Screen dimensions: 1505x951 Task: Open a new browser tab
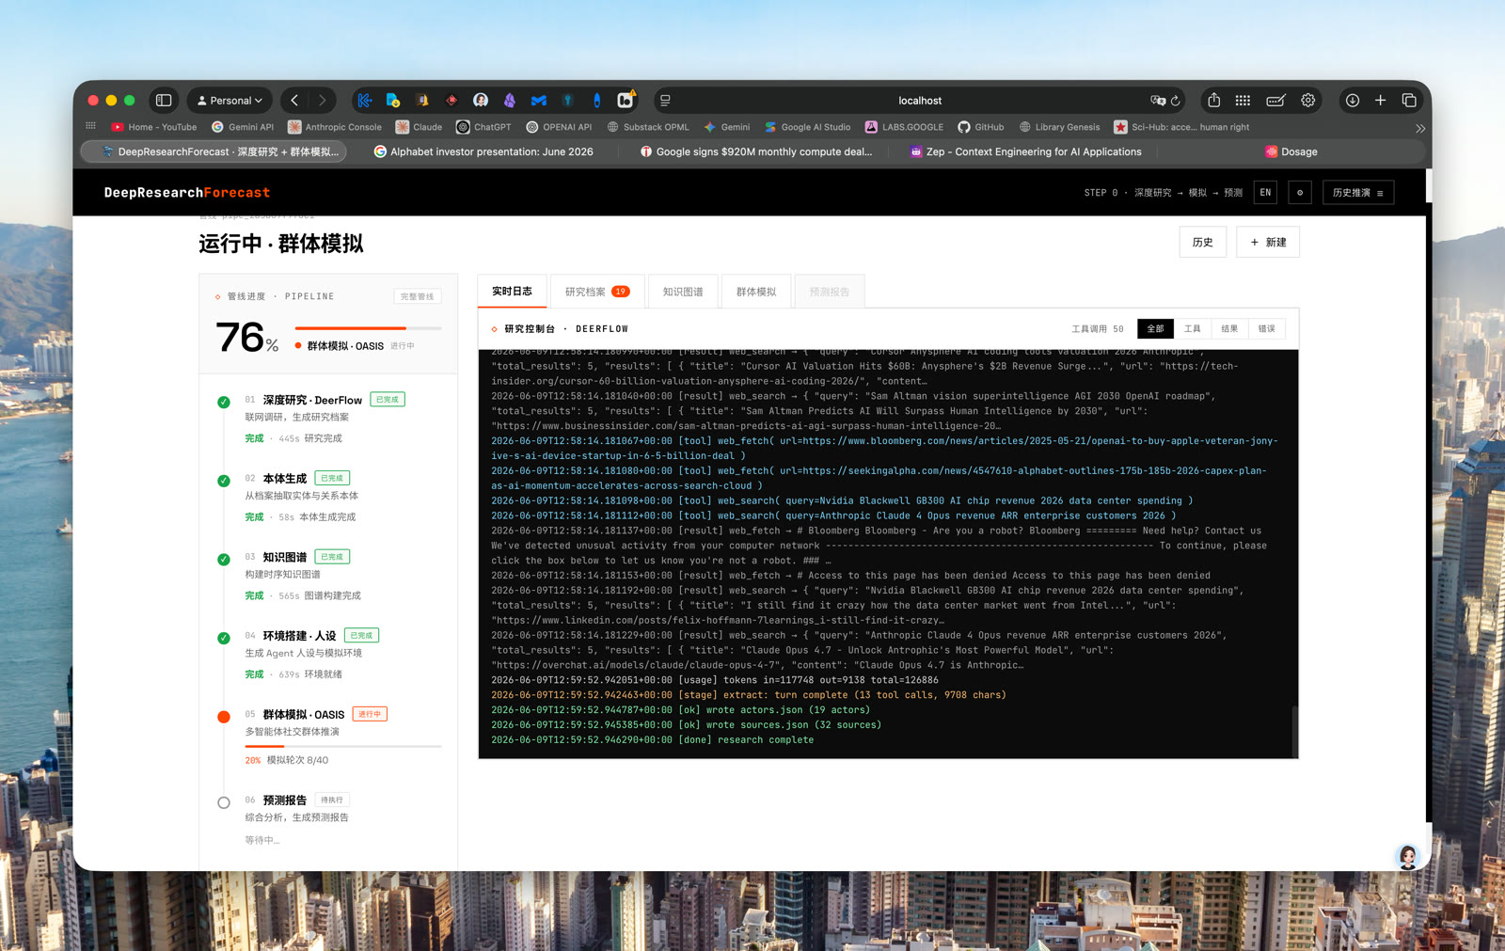(1381, 101)
